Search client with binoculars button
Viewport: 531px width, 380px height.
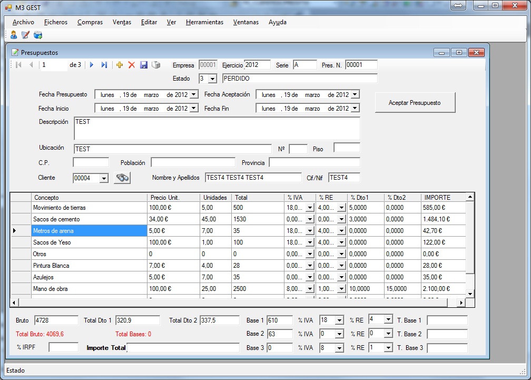[122, 178]
